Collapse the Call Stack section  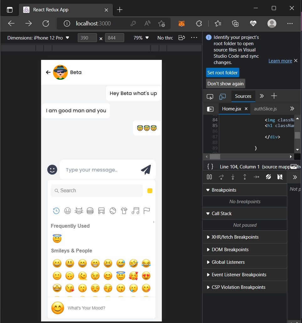245,214
